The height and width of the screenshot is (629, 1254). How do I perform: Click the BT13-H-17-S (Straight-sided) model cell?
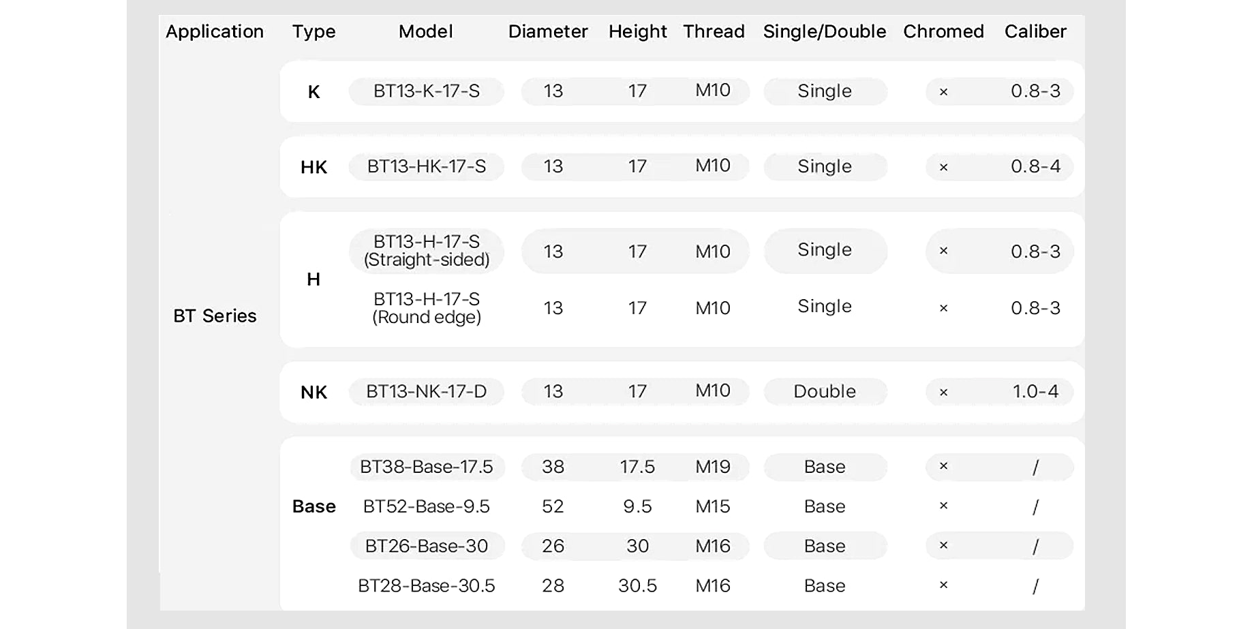tap(427, 251)
